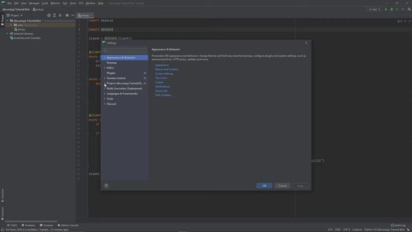
Task: Open the Menus and Toolbars link
Action: click(167, 70)
